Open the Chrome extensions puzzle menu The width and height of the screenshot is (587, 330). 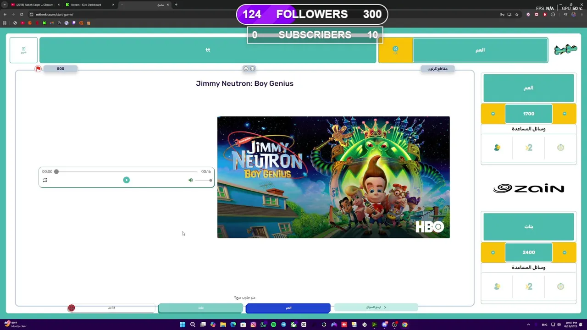553,14
